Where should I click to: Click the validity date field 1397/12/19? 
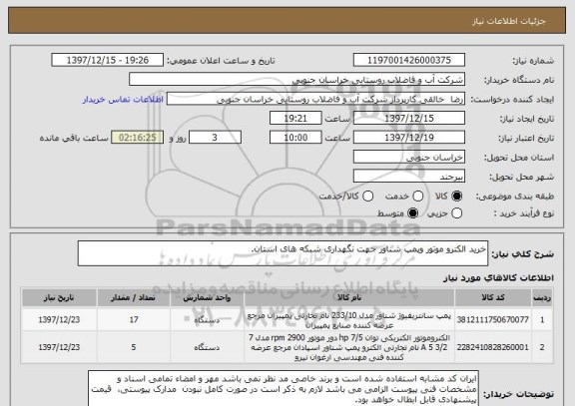click(x=409, y=138)
